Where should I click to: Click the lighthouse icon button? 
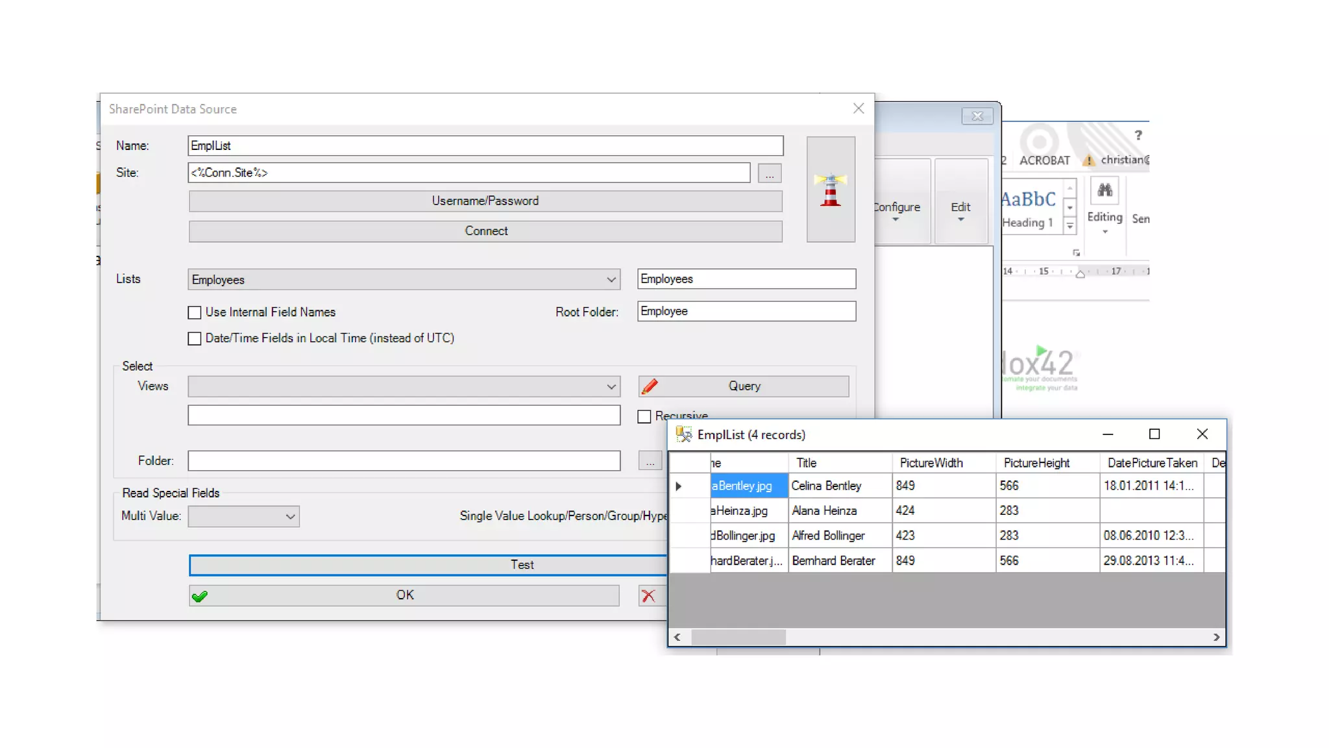click(830, 190)
